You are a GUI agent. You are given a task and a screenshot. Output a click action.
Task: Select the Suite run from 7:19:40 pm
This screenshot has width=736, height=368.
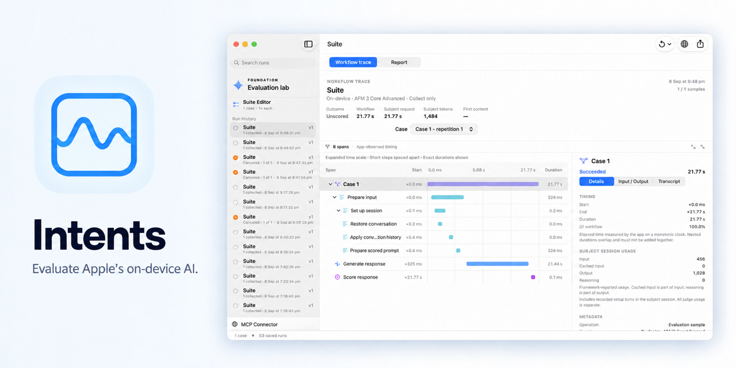pyautogui.click(x=273, y=293)
